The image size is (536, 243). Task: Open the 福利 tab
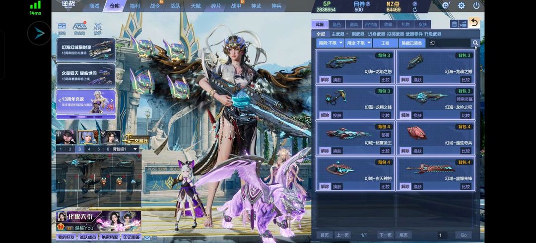(134, 6)
